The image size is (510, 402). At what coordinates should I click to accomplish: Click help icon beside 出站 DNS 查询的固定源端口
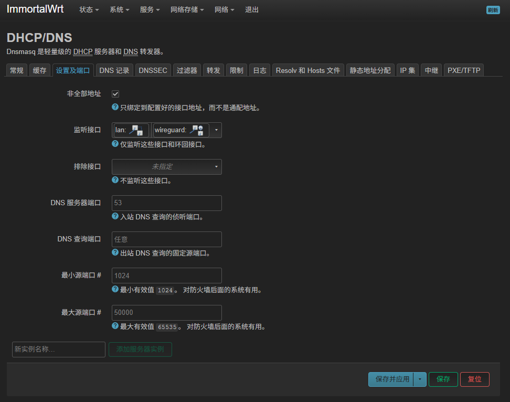115,252
